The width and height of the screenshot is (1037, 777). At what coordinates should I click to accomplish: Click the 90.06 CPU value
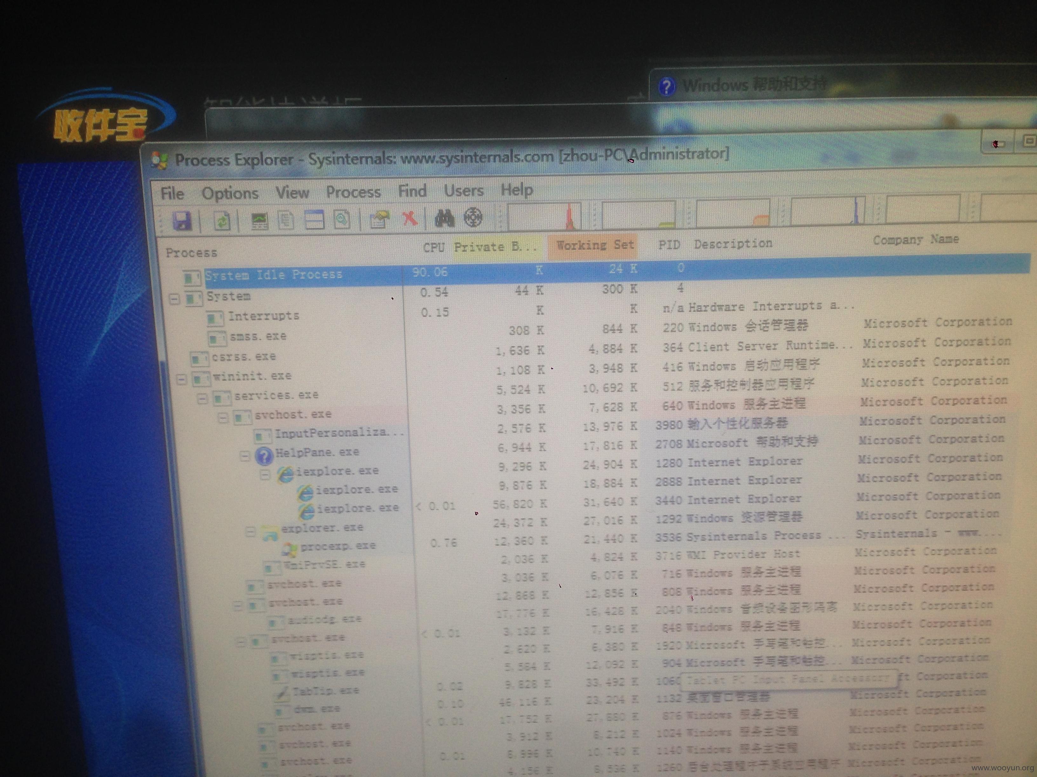pyautogui.click(x=430, y=272)
